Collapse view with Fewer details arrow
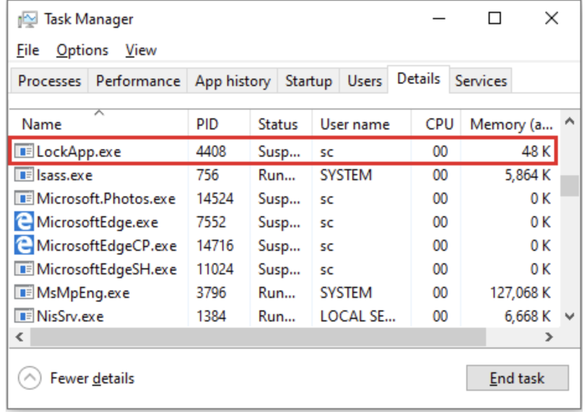Viewport: 587px width, 415px height. pos(30,378)
